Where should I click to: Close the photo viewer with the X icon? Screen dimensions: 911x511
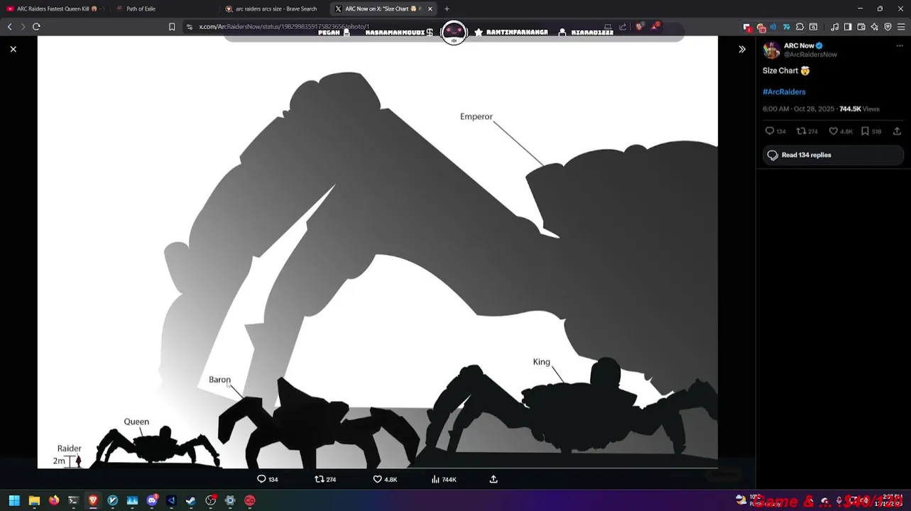[x=13, y=49]
